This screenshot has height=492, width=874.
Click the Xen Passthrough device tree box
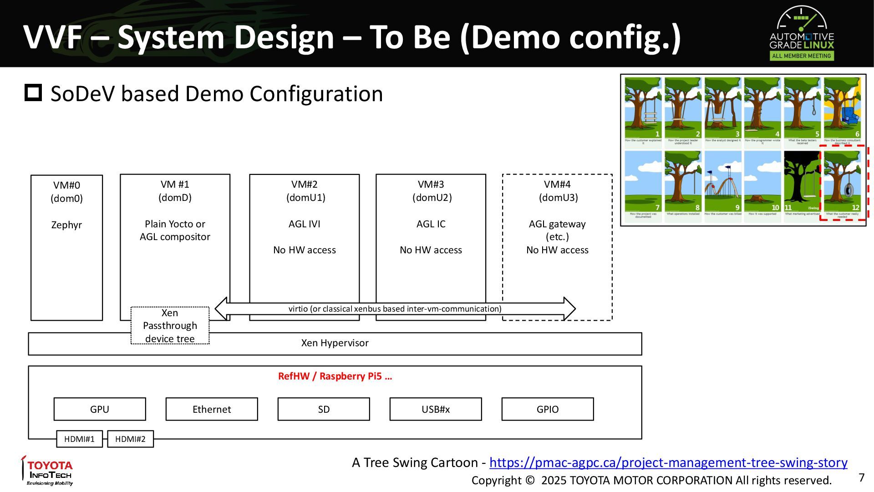click(170, 325)
